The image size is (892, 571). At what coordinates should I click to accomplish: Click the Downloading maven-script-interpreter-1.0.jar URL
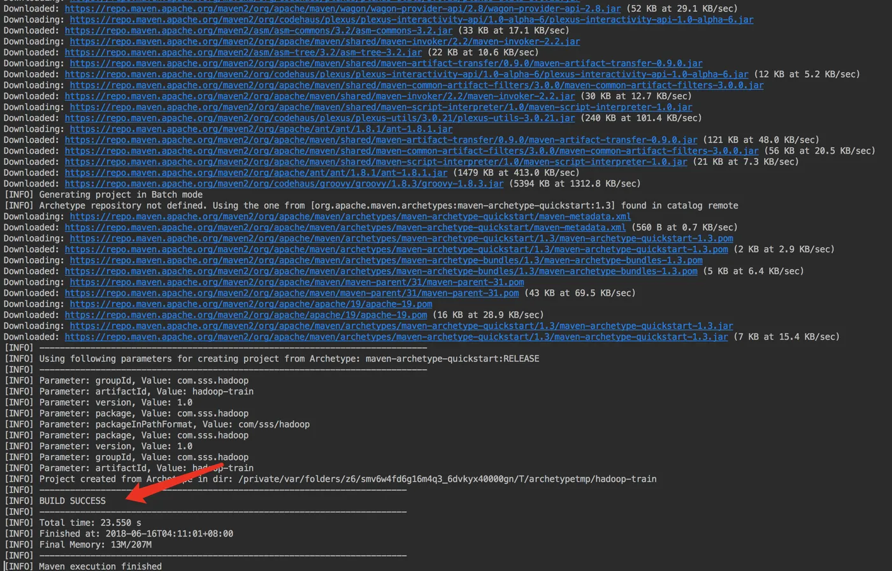click(x=381, y=107)
